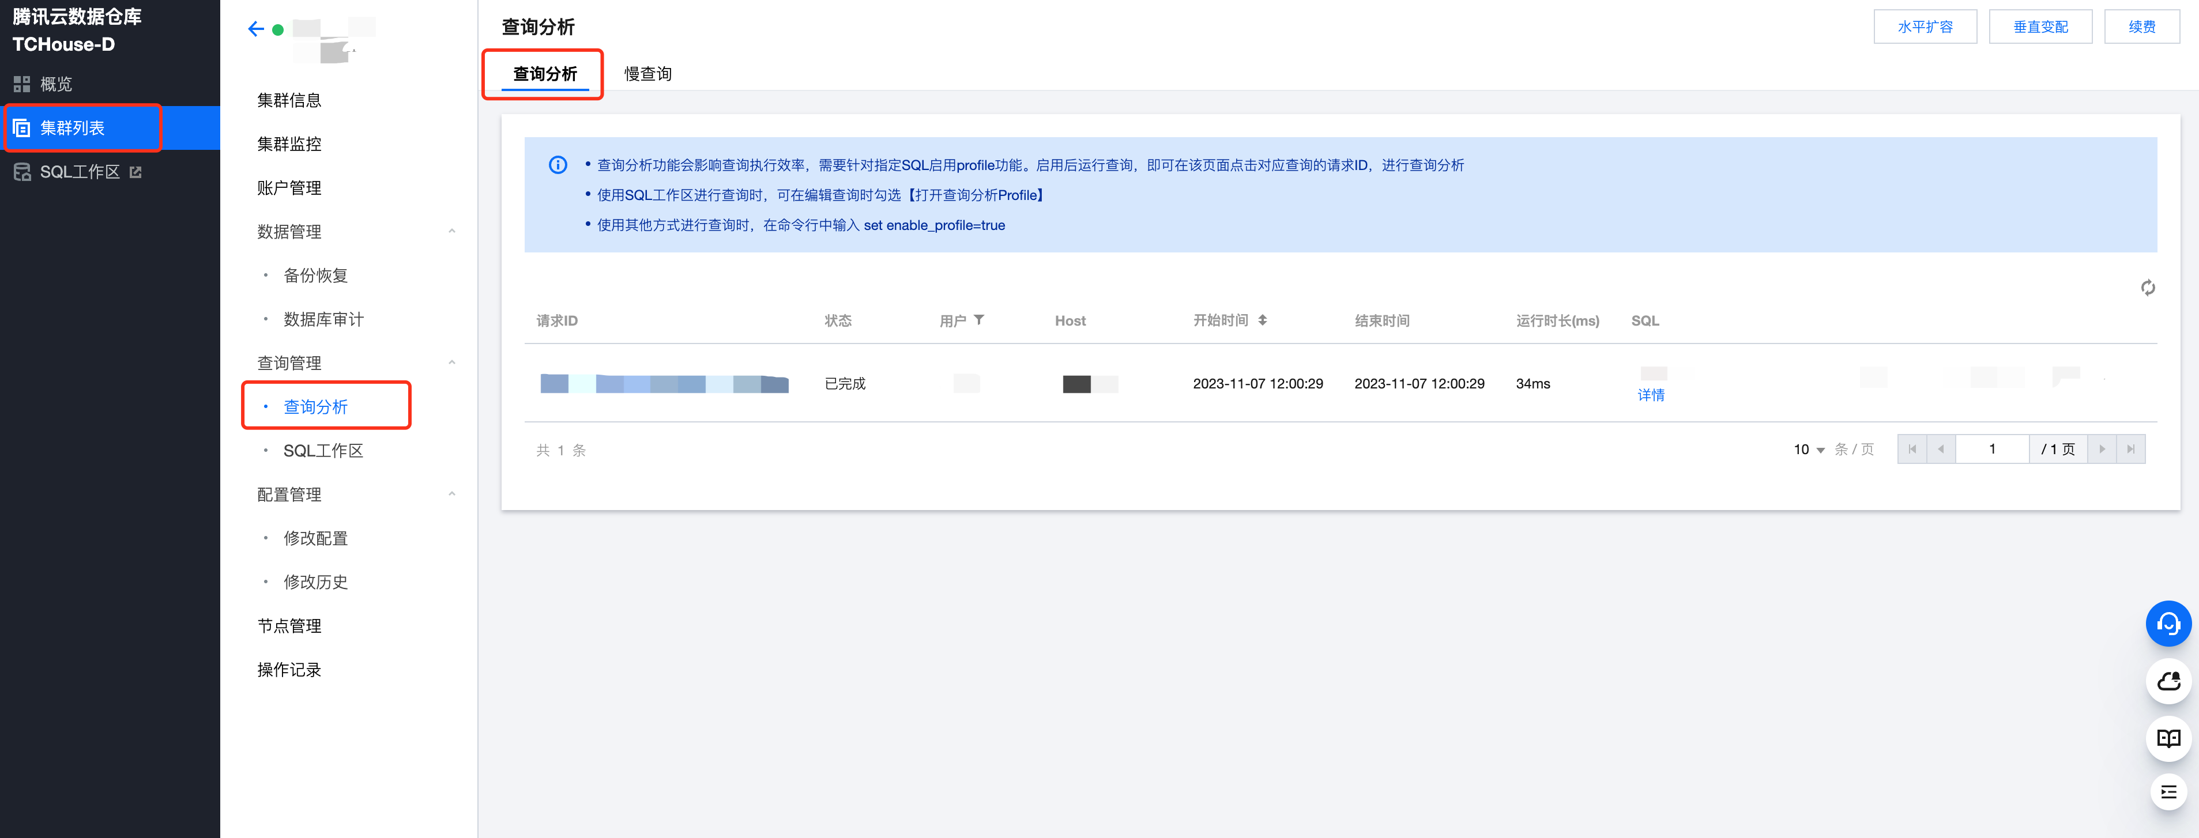
Task: Collapse the 配置管理 menu section
Action: 451,494
